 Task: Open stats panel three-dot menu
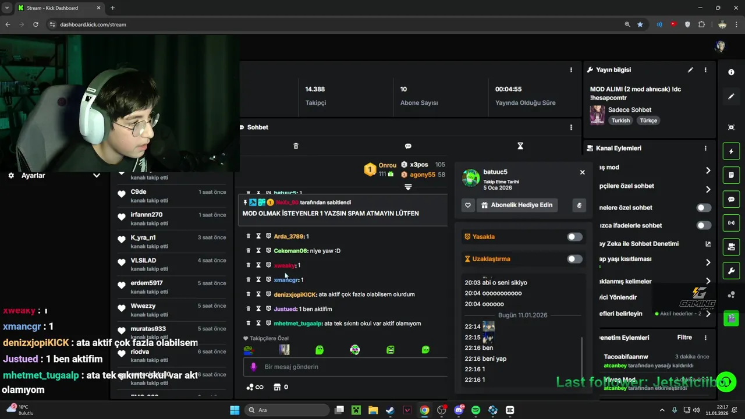[571, 70]
